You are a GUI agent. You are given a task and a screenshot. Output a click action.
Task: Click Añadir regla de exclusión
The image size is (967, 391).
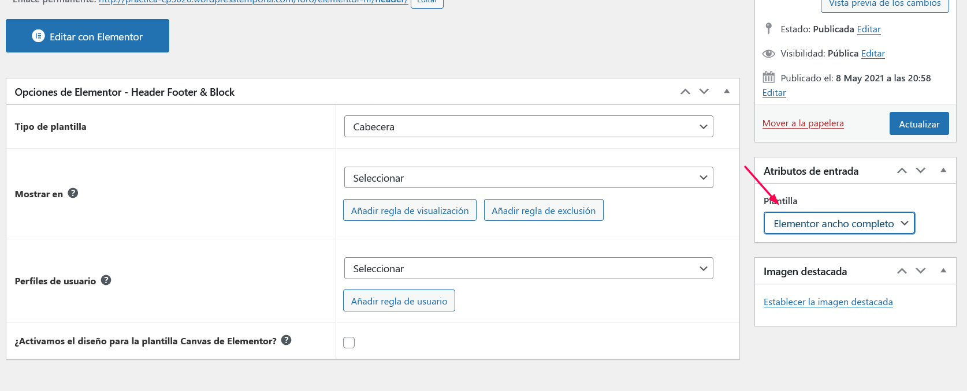pos(544,210)
